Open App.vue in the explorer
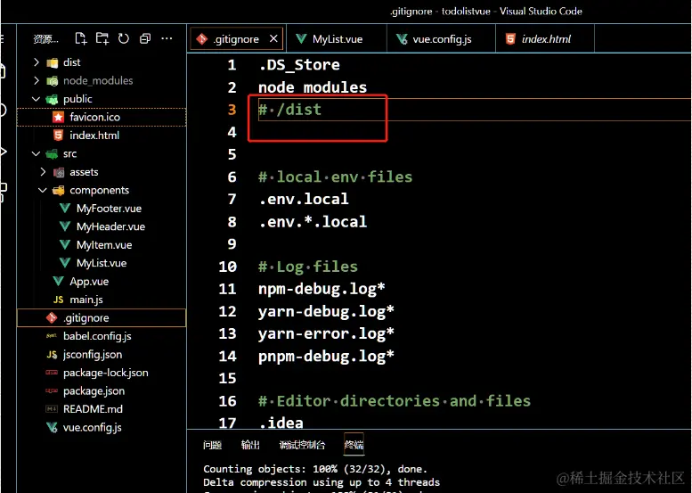 [x=89, y=282]
